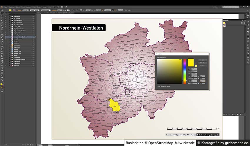Expand the Hintergrund layer contents
The image size is (250, 146).
click(10, 65)
